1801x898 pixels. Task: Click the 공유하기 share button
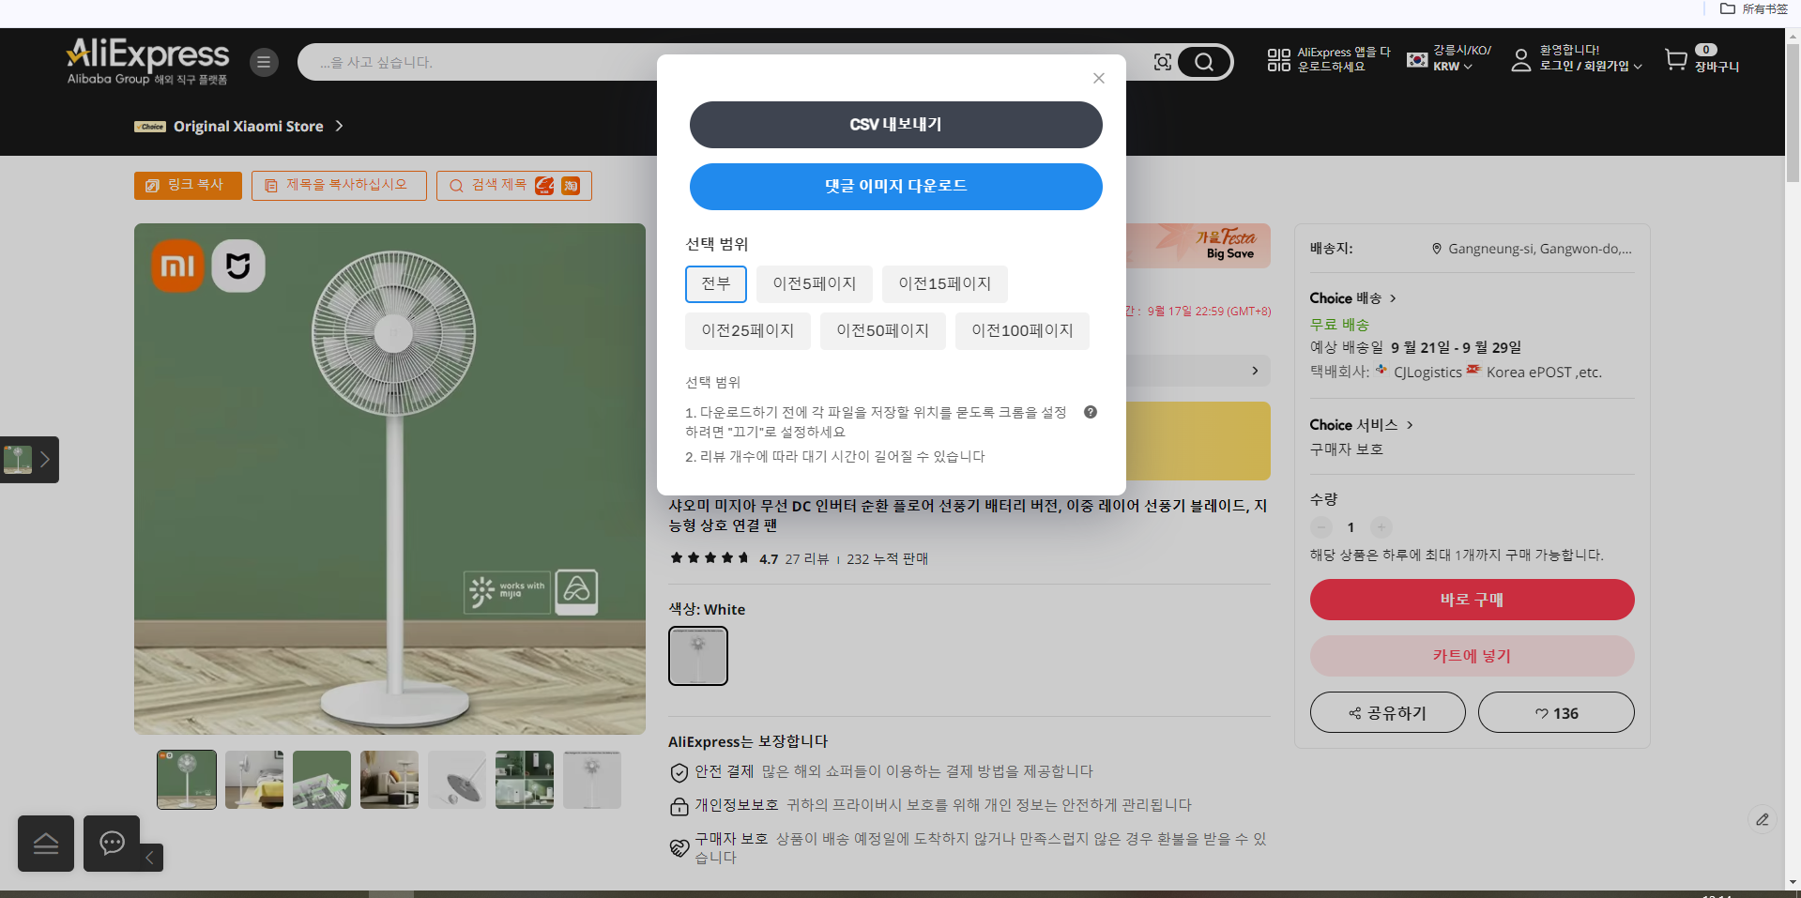pos(1387,712)
